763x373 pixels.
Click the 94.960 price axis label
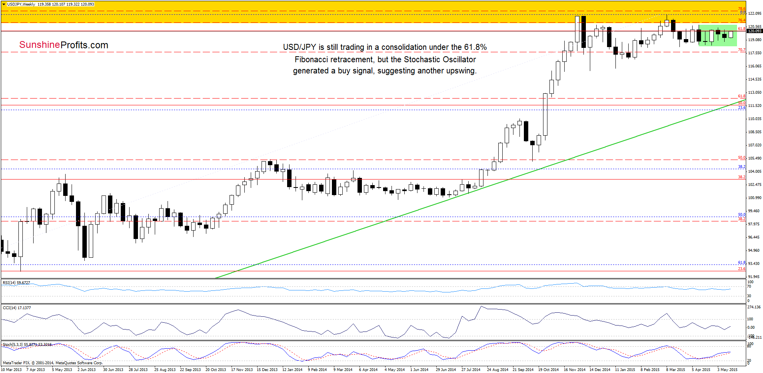[x=754, y=251]
